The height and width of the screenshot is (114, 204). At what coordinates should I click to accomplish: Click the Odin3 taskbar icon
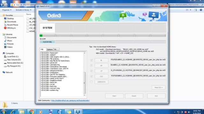(78, 112)
